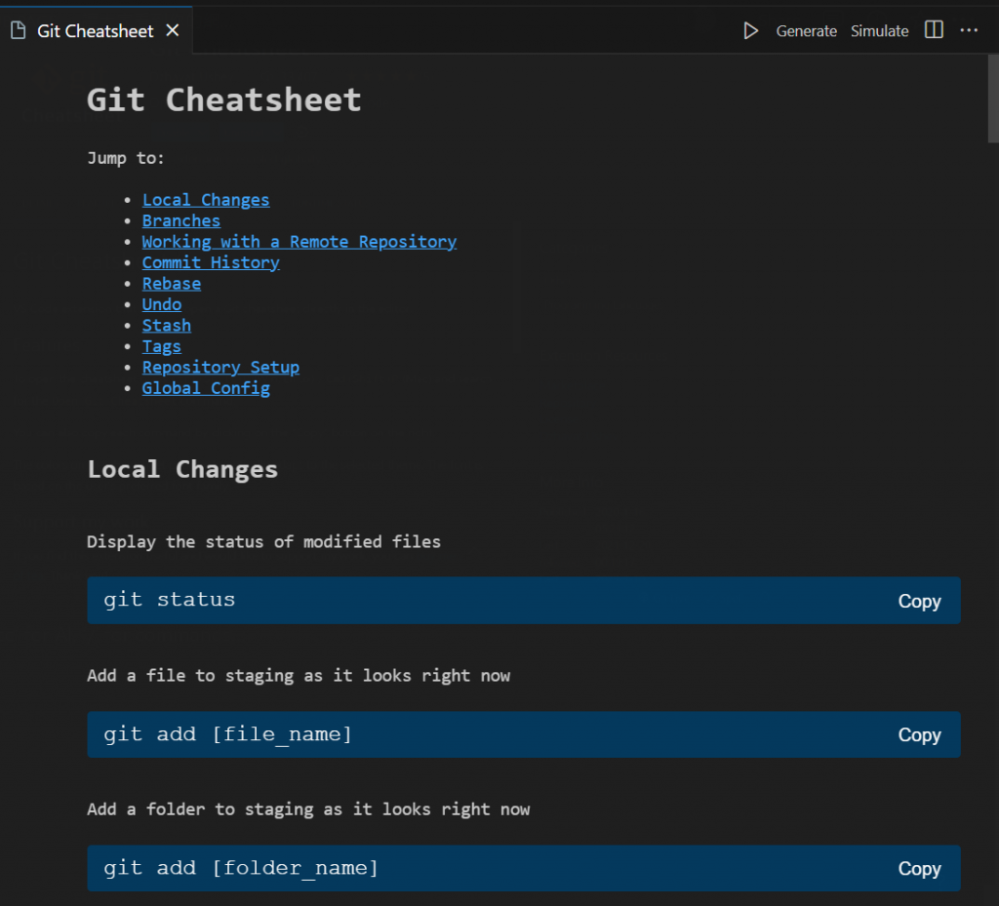The image size is (999, 906).
Task: Copy the git add [file_name] command
Action: click(919, 734)
